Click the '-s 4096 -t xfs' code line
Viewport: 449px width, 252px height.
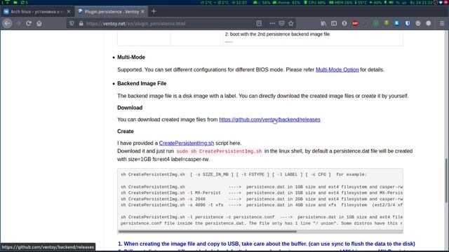tap(262, 205)
